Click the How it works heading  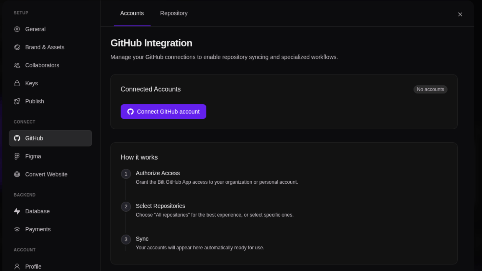click(x=139, y=157)
